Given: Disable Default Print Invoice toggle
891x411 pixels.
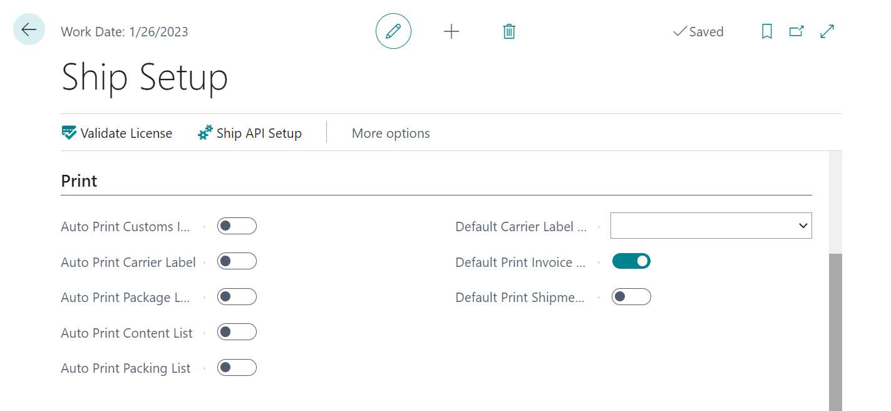Looking at the screenshot, I should coord(631,261).
